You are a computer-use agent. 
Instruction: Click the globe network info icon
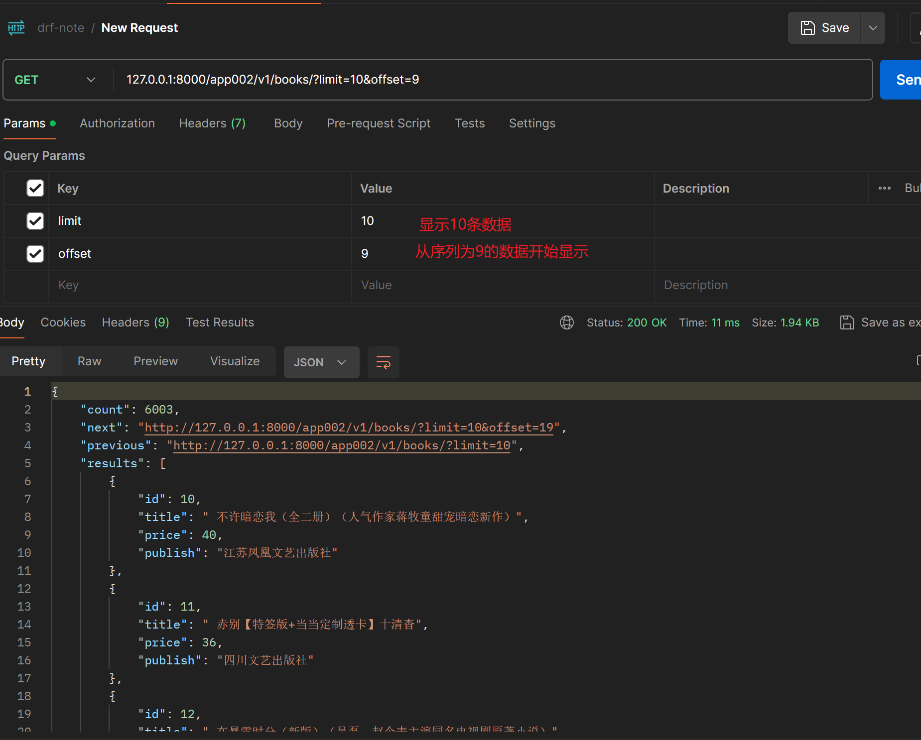567,322
